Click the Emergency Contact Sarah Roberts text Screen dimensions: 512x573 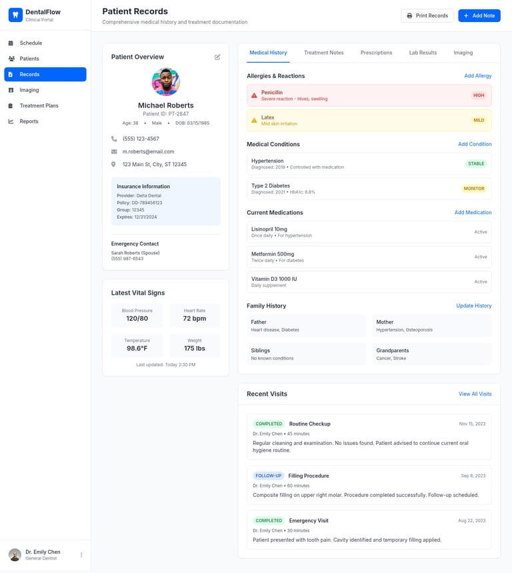[135, 253]
